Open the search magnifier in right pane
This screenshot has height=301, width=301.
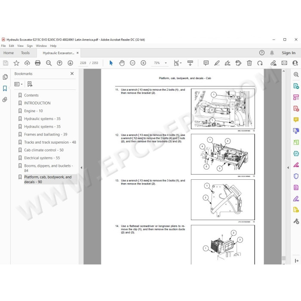coord(296,75)
